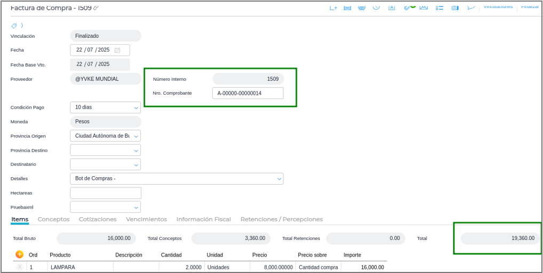Switch to the Conceptos tab

53,219
